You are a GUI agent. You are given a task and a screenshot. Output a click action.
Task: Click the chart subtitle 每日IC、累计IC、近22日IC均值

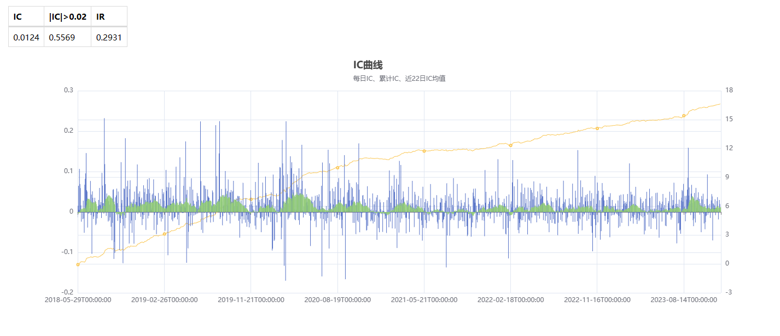pyautogui.click(x=399, y=79)
